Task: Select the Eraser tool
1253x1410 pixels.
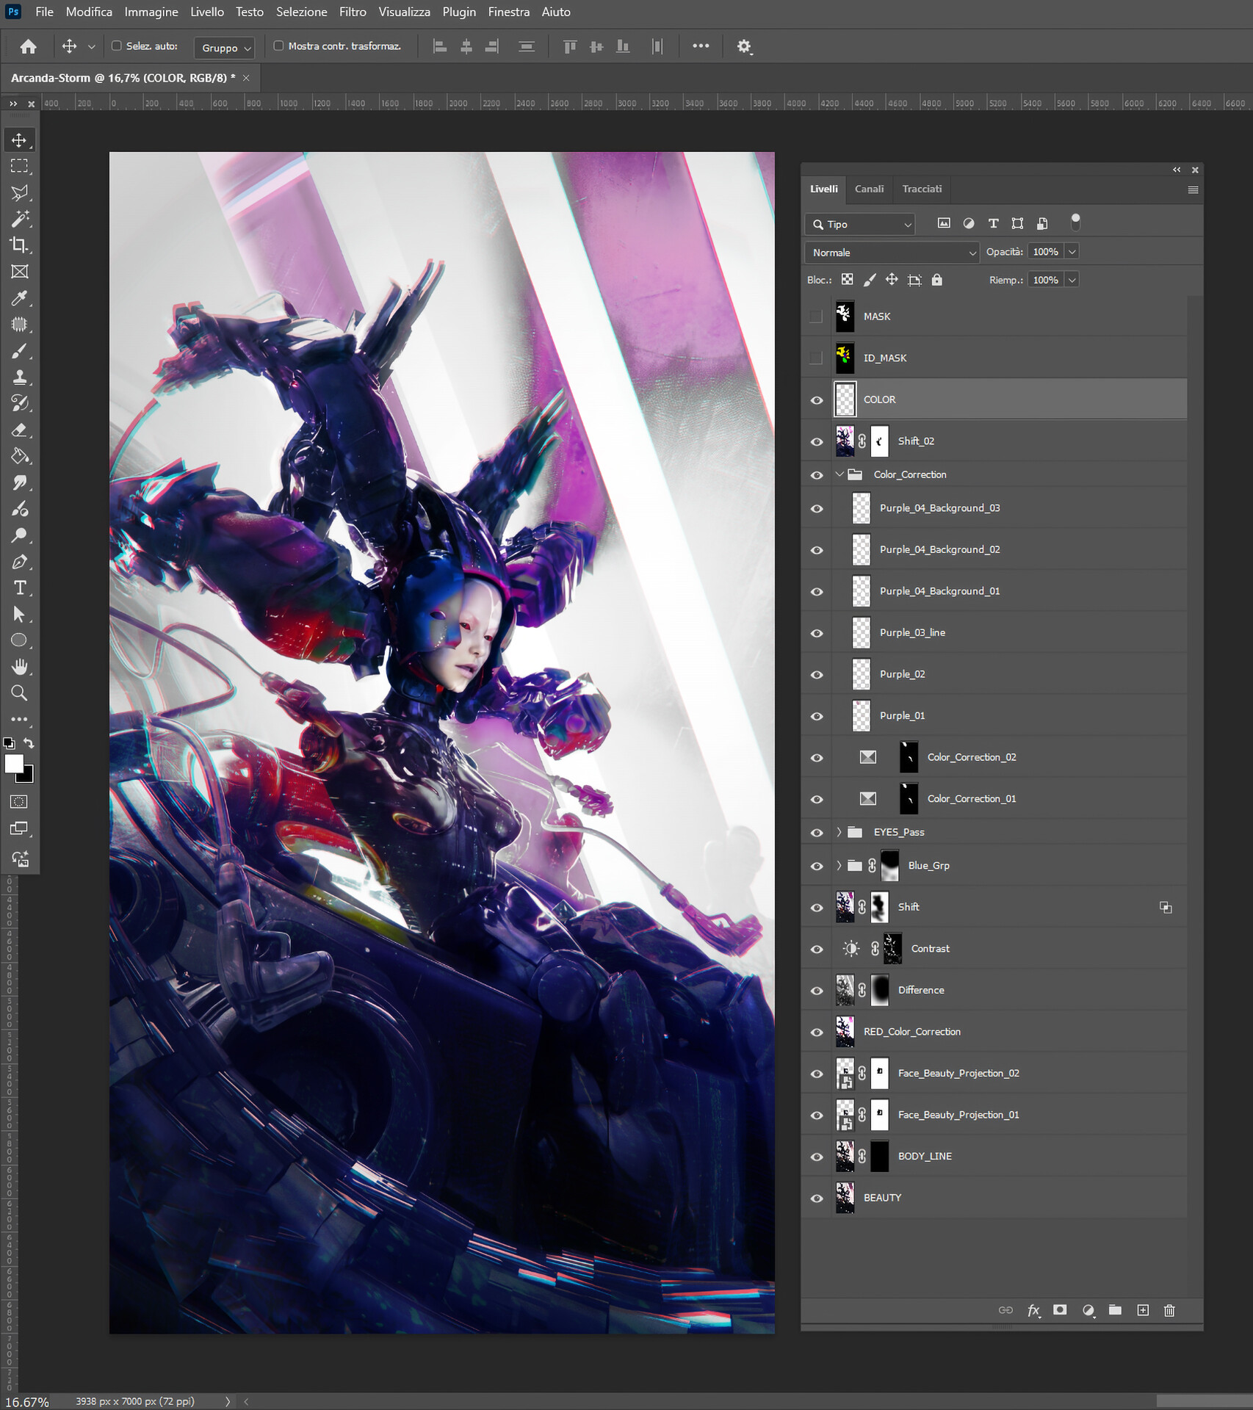Action: click(x=20, y=430)
